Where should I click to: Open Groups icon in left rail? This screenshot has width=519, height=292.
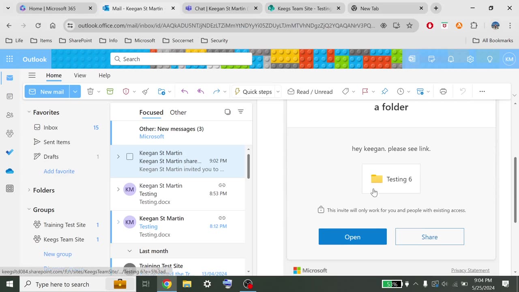click(x=10, y=133)
